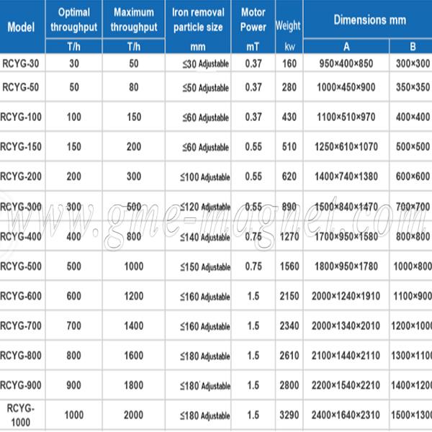Viewport: 432px width, 432px height.
Task: Click the 2400×1640×2310 dimension cell
Action: point(346,415)
